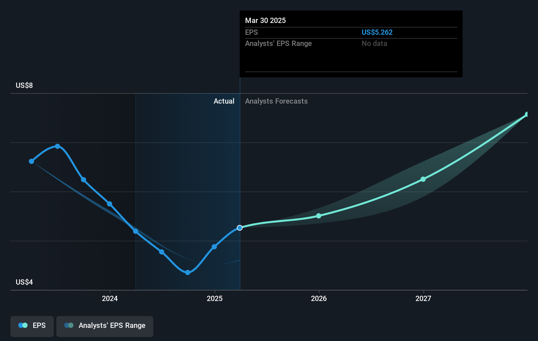Image resolution: width=538 pixels, height=341 pixels.
Task: Click the Mar 30 2025 tooltip date
Action: pos(265,20)
